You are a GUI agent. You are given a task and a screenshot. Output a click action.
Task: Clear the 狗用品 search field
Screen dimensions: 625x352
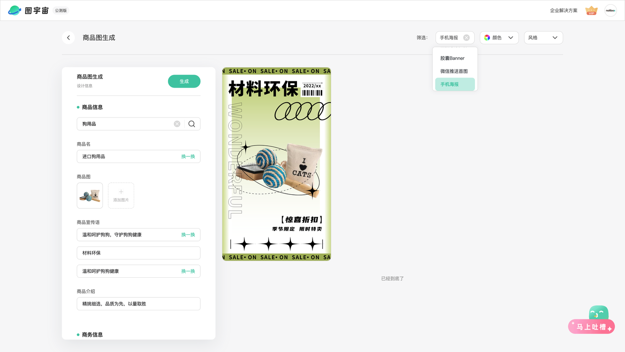[177, 124]
